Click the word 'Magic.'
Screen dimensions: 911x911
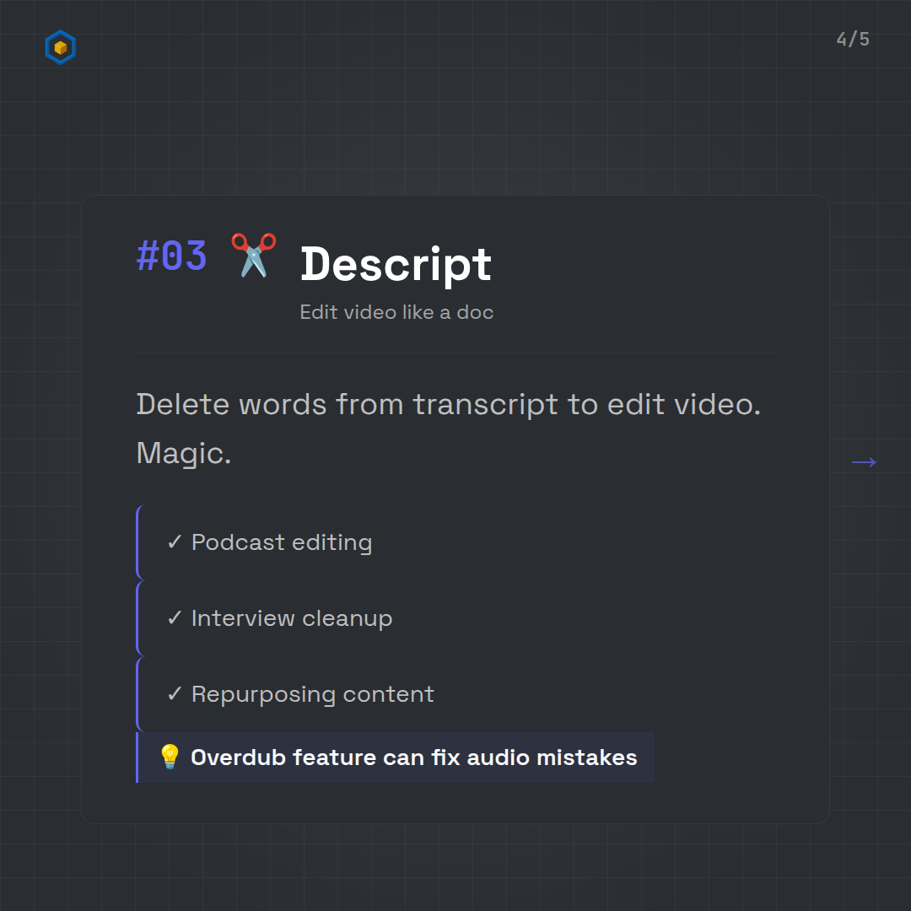tap(183, 454)
